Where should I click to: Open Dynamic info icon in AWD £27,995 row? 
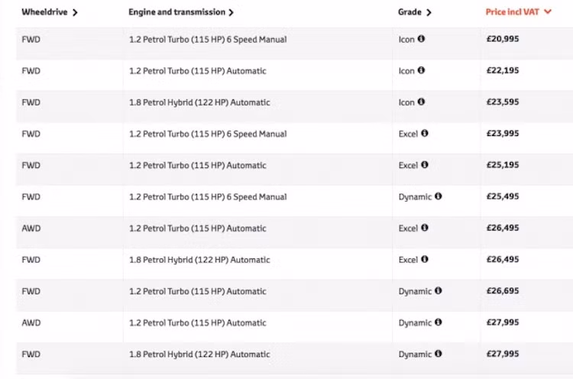coord(439,322)
